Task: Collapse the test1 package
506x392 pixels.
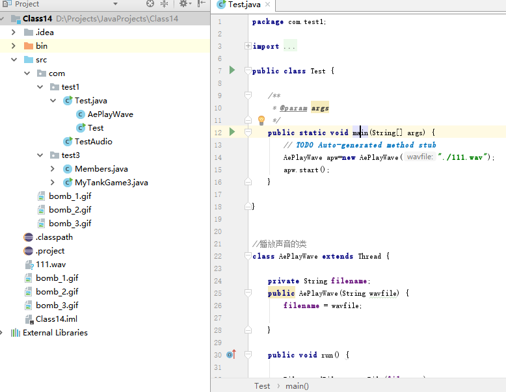Action: [40, 87]
